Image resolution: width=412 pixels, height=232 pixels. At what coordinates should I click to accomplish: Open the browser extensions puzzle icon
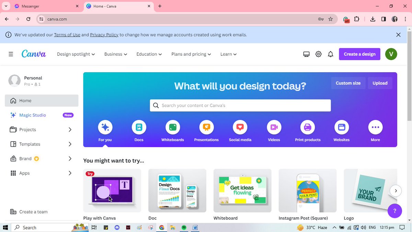coord(357,19)
